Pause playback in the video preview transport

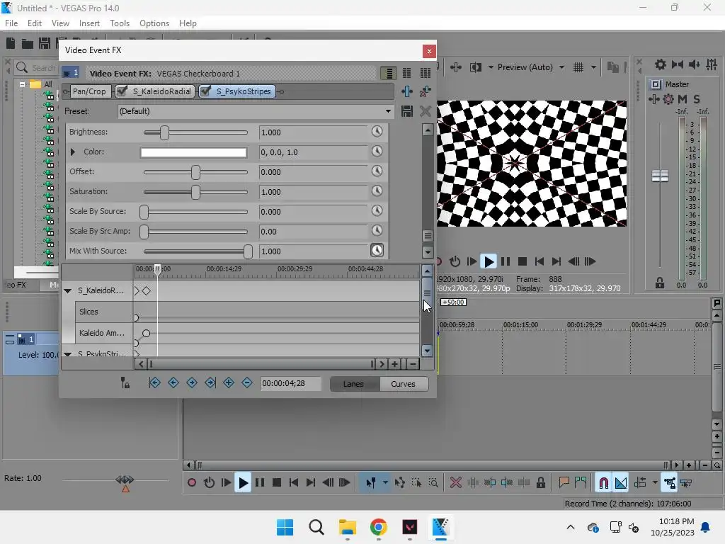(506, 261)
